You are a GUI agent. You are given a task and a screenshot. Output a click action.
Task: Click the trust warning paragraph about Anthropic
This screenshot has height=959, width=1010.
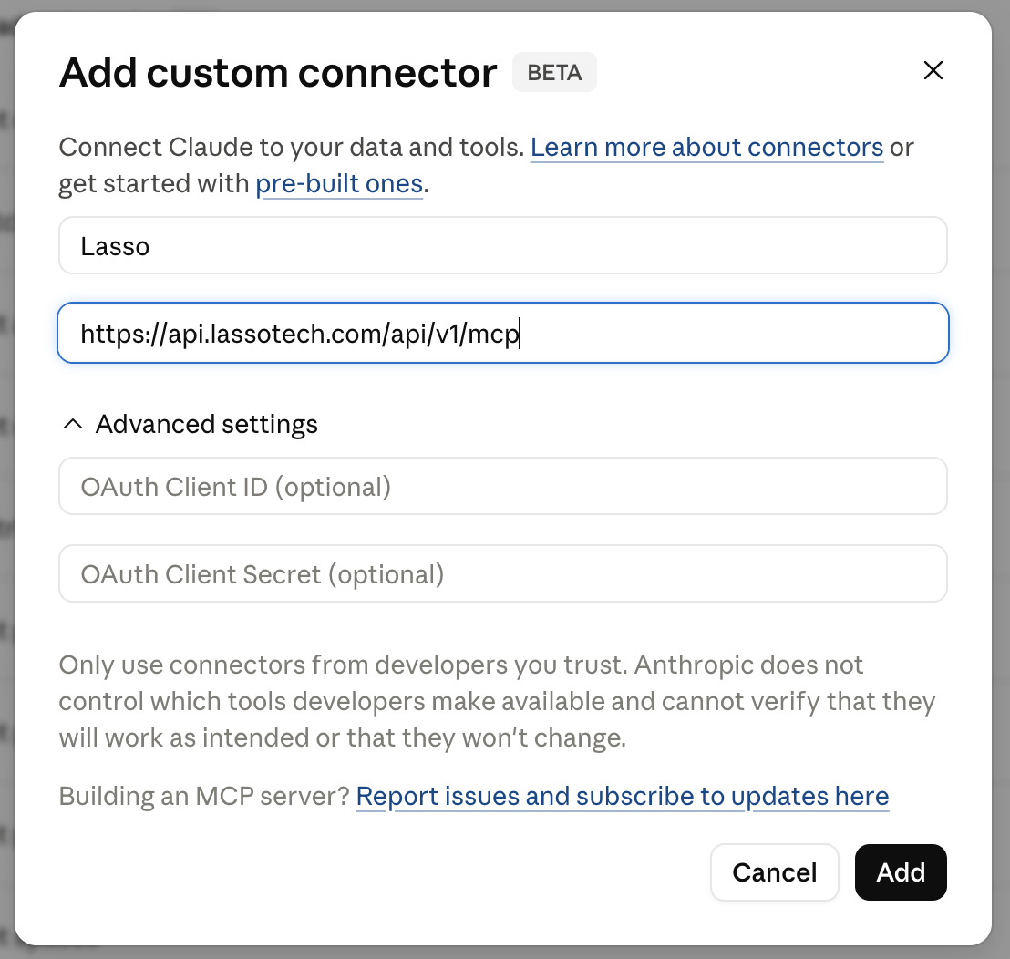pyautogui.click(x=497, y=701)
